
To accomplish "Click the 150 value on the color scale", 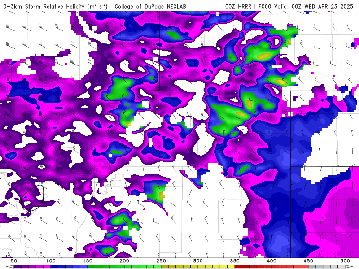I will coord(88,261).
